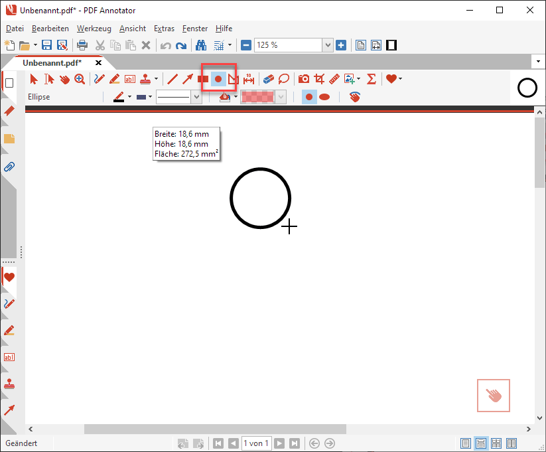Viewport: 546px width, 452px height.
Task: Select the Stamp tool
Action: (x=145, y=79)
